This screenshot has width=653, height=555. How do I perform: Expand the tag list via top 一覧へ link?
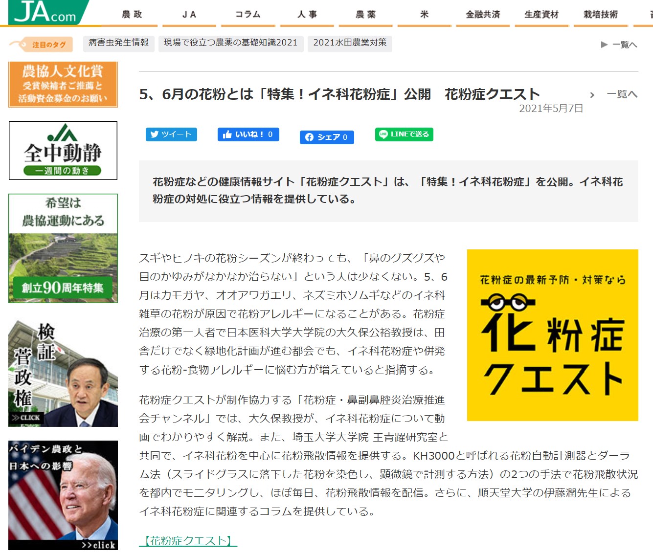623,44
